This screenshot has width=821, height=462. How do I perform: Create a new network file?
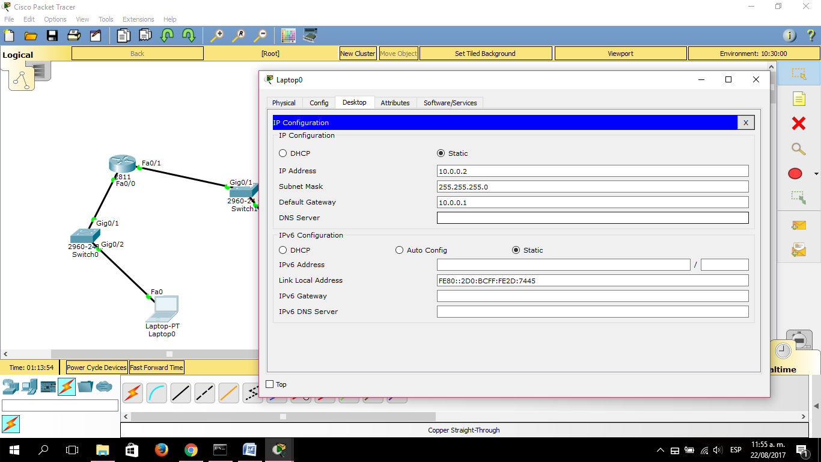(x=9, y=35)
